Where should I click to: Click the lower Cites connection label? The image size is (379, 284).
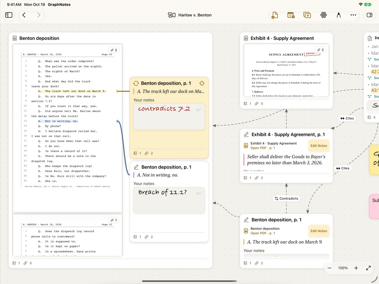[x=343, y=168]
